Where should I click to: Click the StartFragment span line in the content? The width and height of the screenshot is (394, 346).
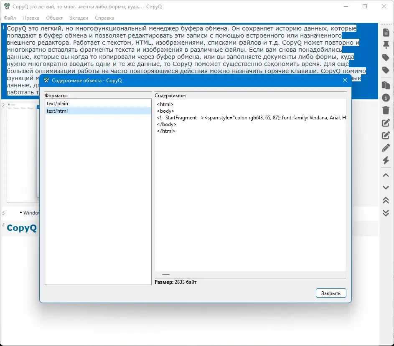click(251, 118)
